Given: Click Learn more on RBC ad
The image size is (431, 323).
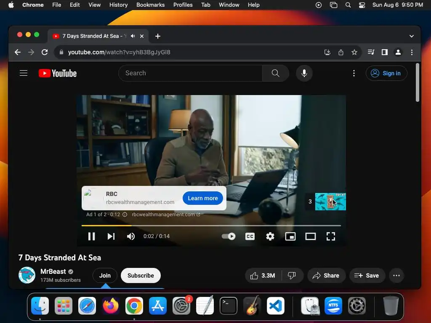Looking at the screenshot, I should 203,198.
